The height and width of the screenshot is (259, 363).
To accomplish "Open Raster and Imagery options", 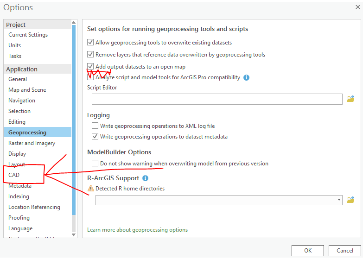I will coord(32,143).
